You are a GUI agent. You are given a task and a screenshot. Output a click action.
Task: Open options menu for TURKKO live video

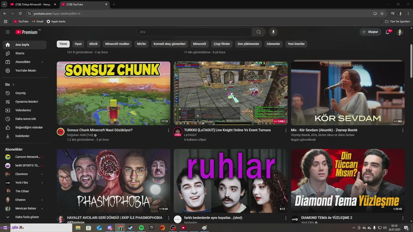click(x=286, y=130)
